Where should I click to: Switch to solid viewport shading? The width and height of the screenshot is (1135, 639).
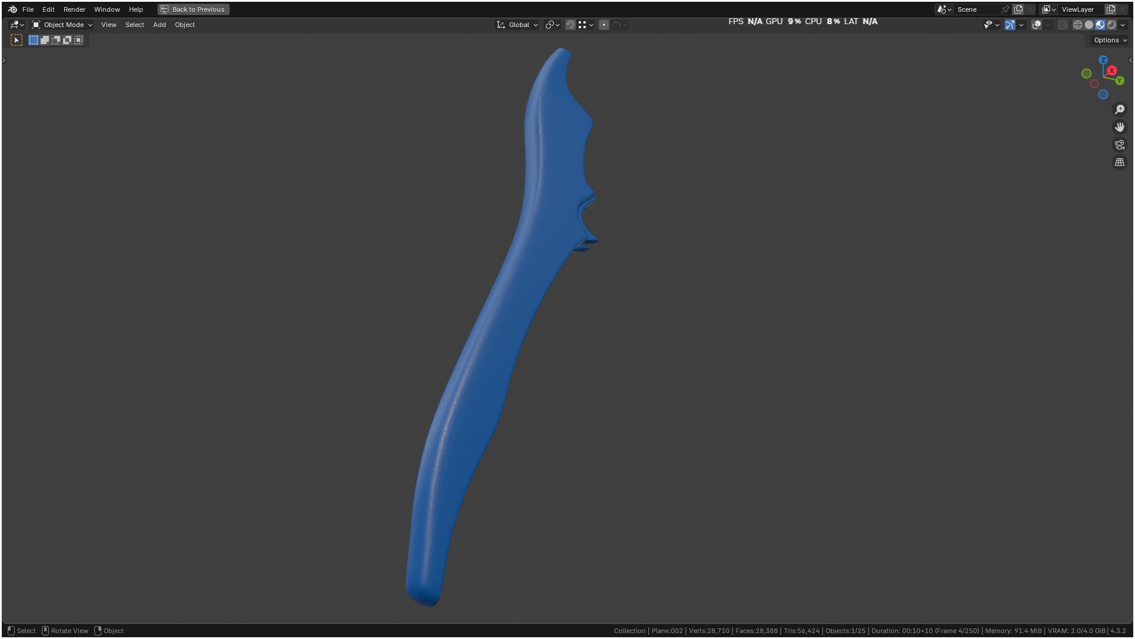coord(1089,25)
